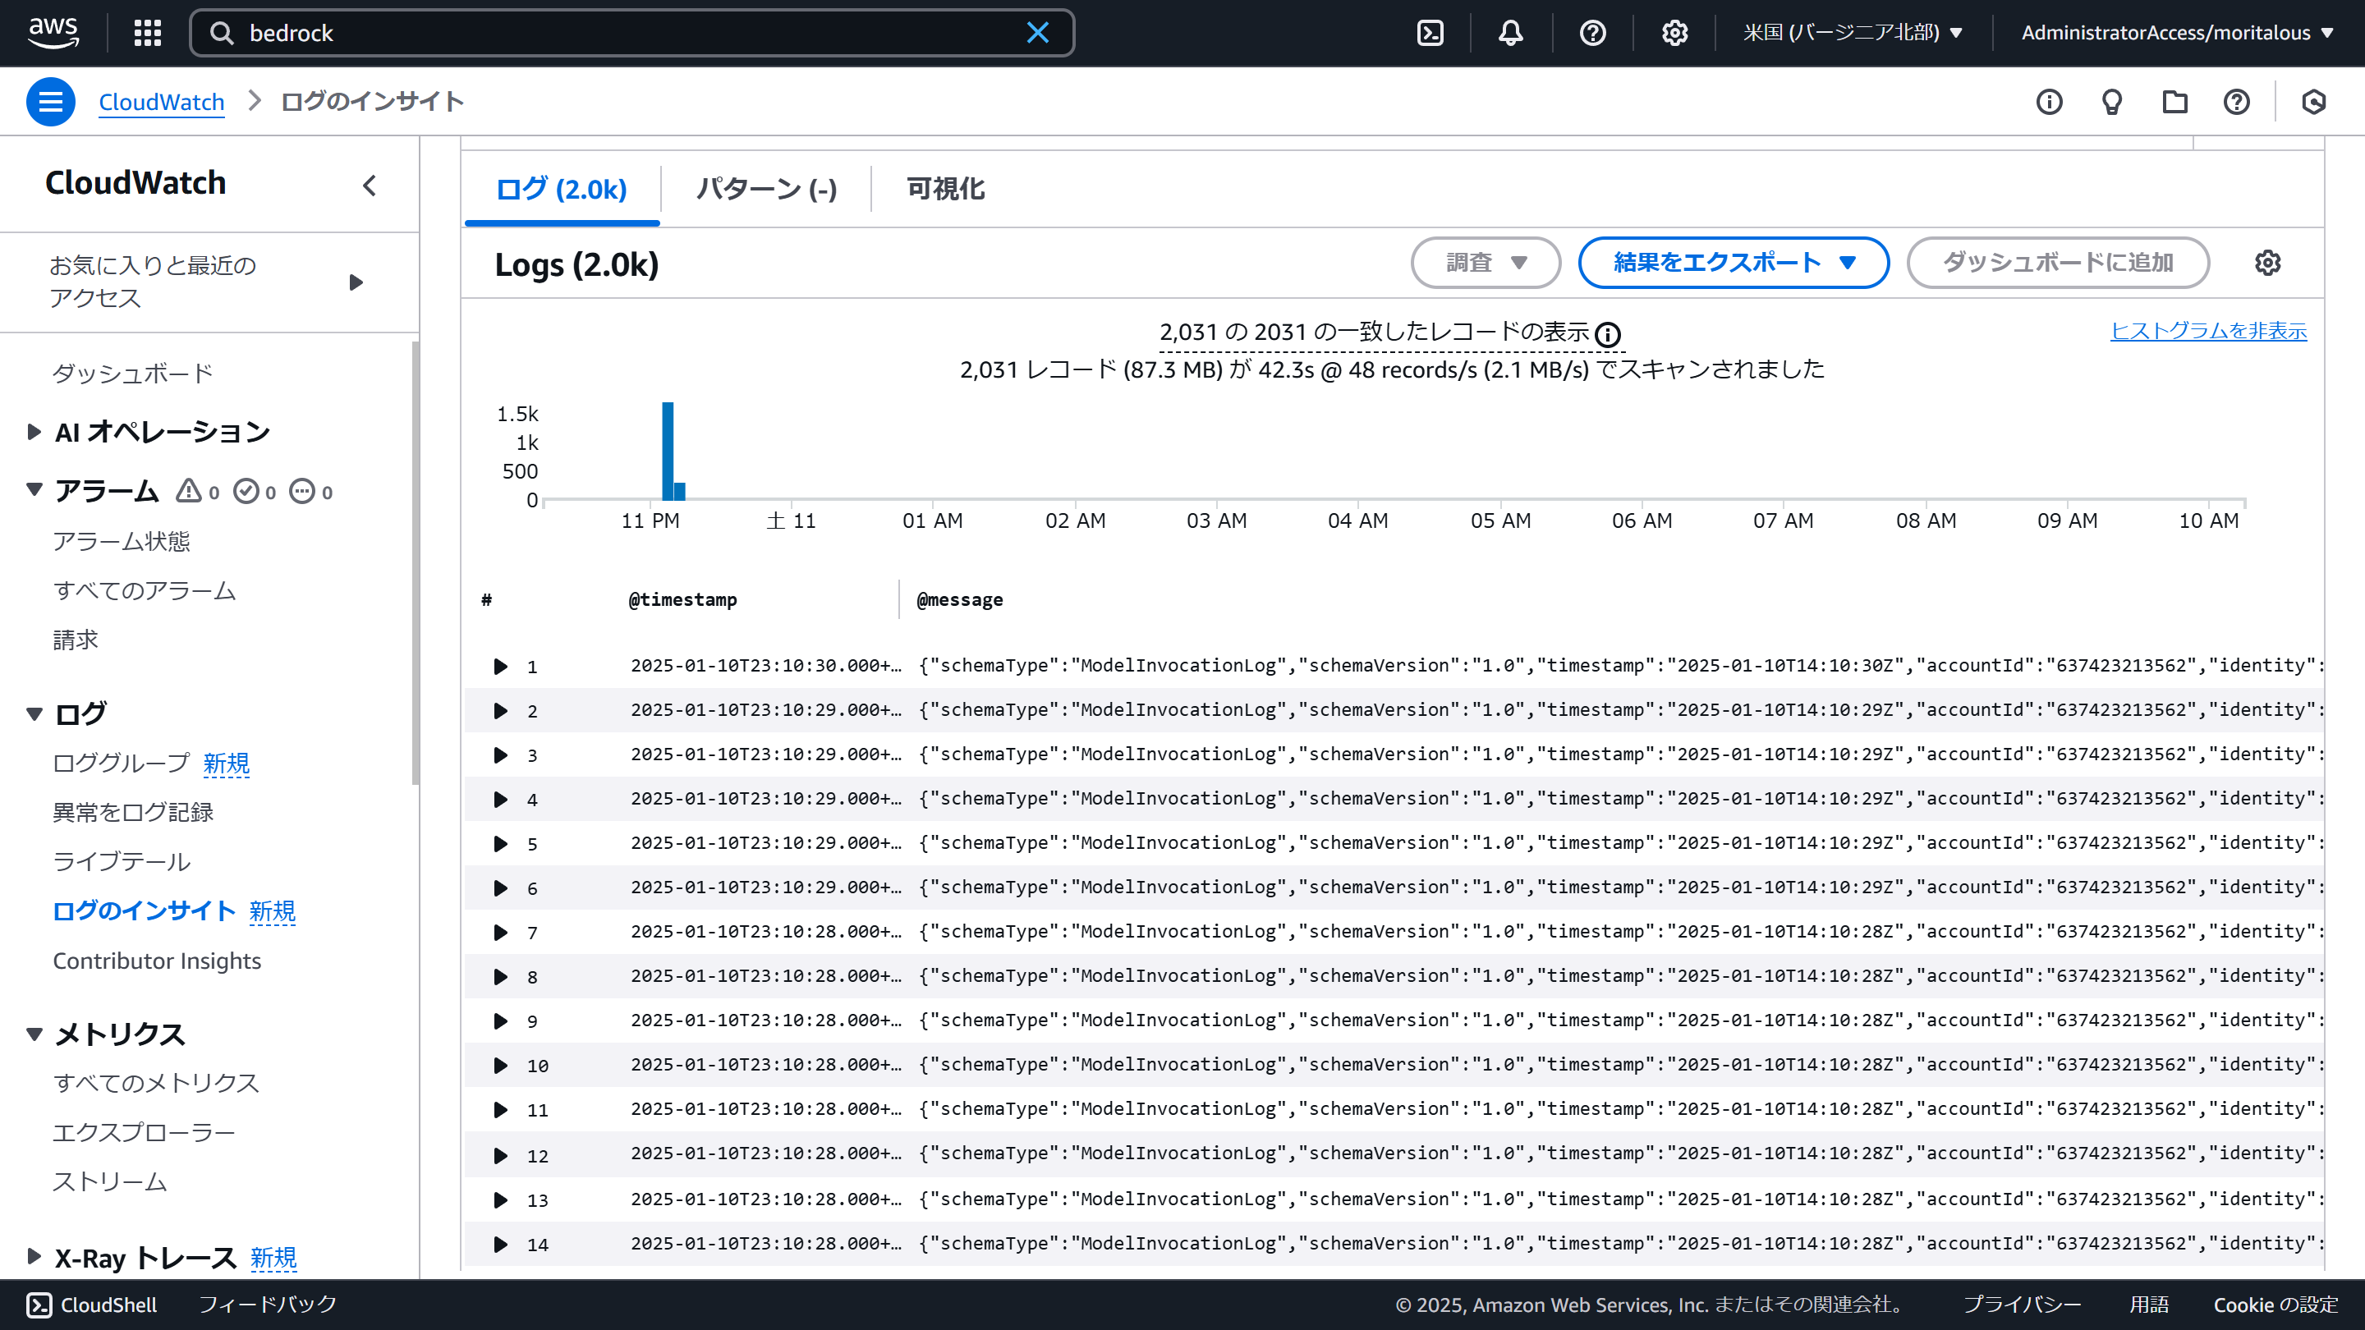Click the tall blue histogram bar near 11 PM
2365x1330 pixels.
(667, 450)
